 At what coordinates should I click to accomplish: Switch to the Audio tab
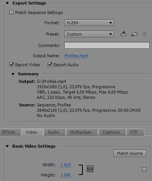[x=55, y=132]
